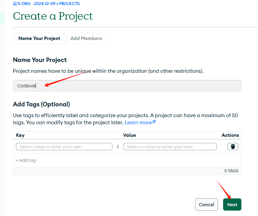Open the Select a value combo box
The height and width of the screenshot is (216, 258).
pyautogui.click(x=170, y=147)
